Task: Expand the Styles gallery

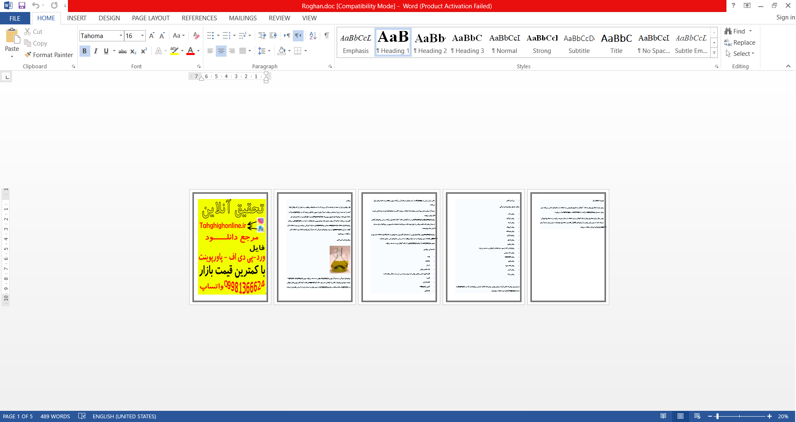Action: (x=714, y=53)
